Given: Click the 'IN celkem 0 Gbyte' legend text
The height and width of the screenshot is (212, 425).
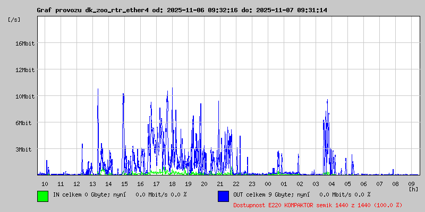Looking at the screenshot, I should 120,195.
